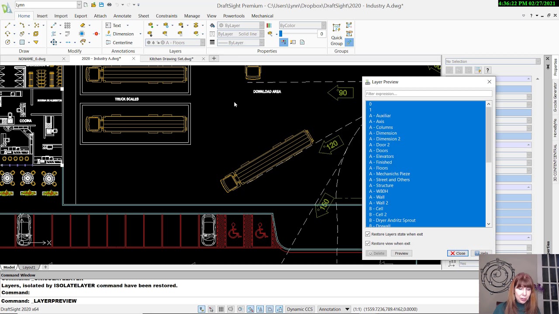This screenshot has height=314, width=559.
Task: Open the Lynn workspace dropdown
Action: [79, 5]
